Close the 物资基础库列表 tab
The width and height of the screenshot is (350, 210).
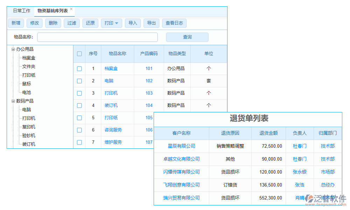[x=71, y=8]
